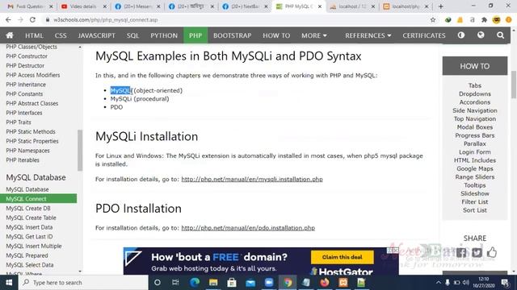The width and height of the screenshot is (517, 290).
Task: Click the thumbs up like icon
Action: pos(492,252)
